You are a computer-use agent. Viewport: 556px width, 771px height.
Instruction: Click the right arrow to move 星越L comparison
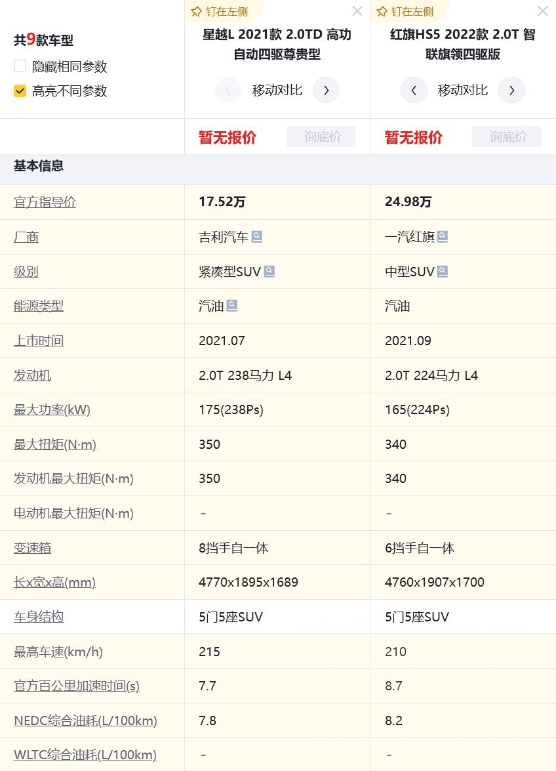click(x=326, y=90)
